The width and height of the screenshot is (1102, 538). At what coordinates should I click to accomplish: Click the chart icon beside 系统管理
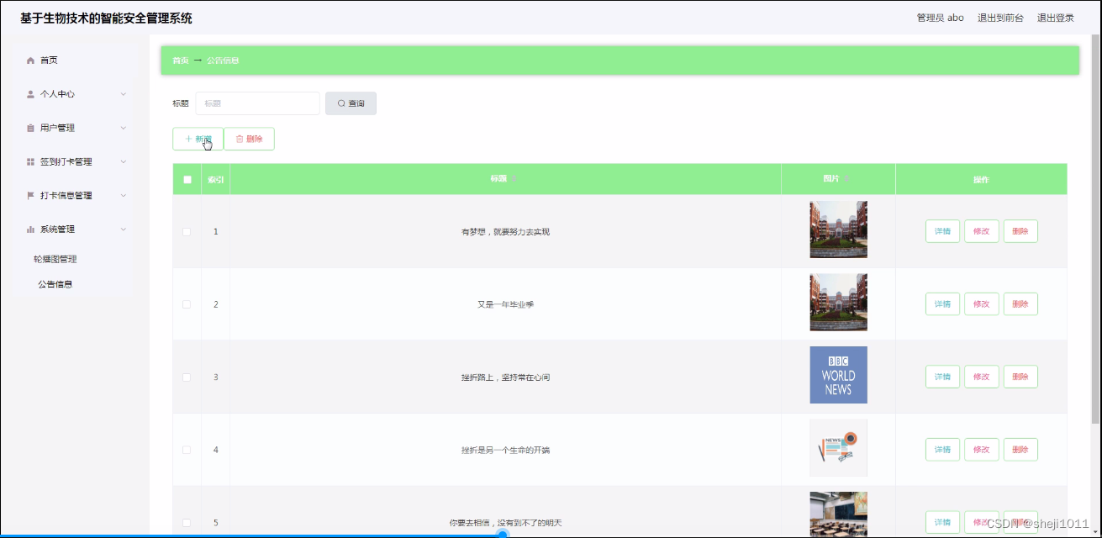[31, 229]
